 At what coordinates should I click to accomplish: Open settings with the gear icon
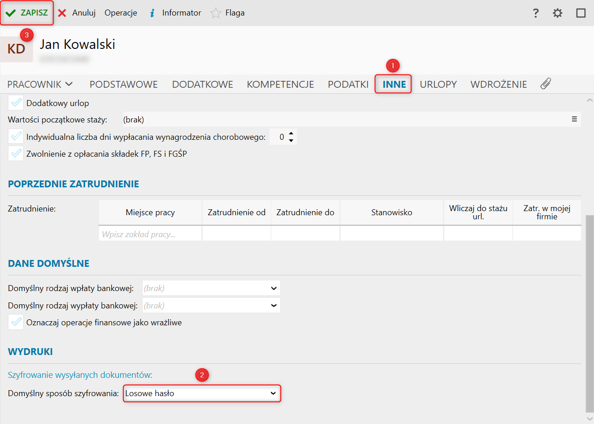click(x=557, y=13)
